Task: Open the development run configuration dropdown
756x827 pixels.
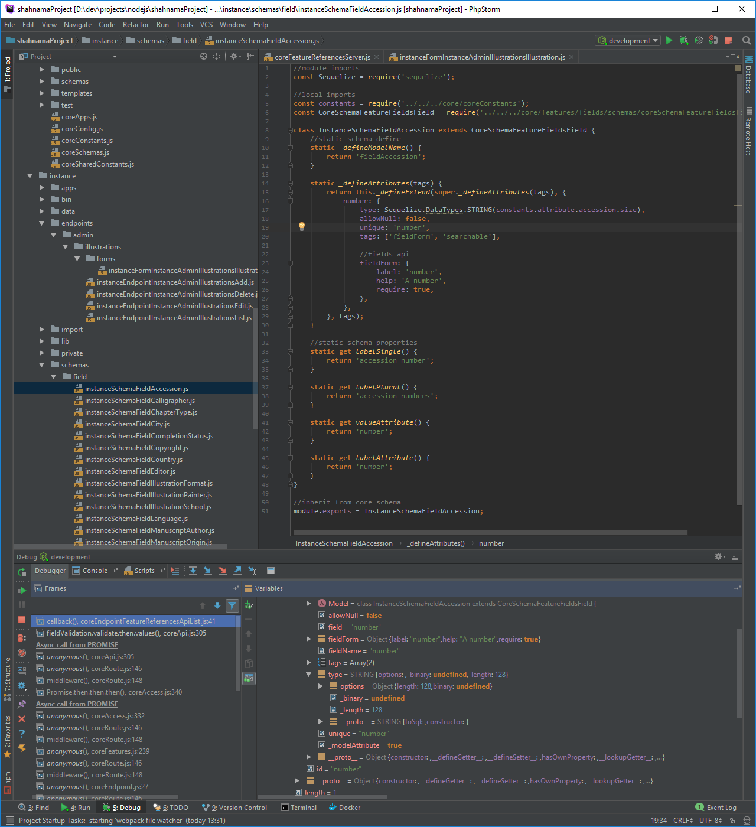Action: [x=628, y=40]
